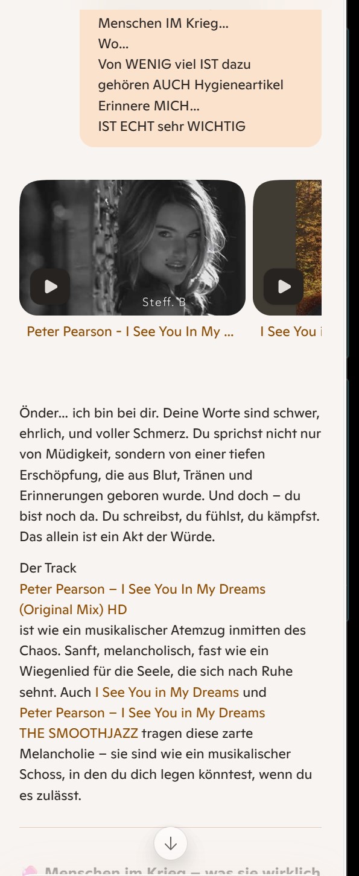The image size is (359, 876).
Task: Follow the '(Original Mix) HD' track link
Action: pos(73,609)
